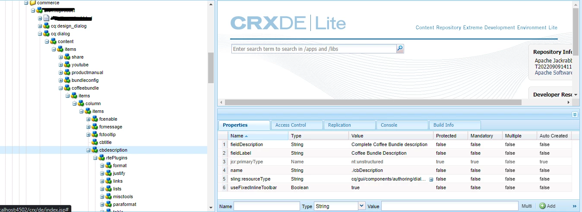Click the fcmessage node icon
Screen dimensions: 582x212
pyautogui.click(x=95, y=127)
